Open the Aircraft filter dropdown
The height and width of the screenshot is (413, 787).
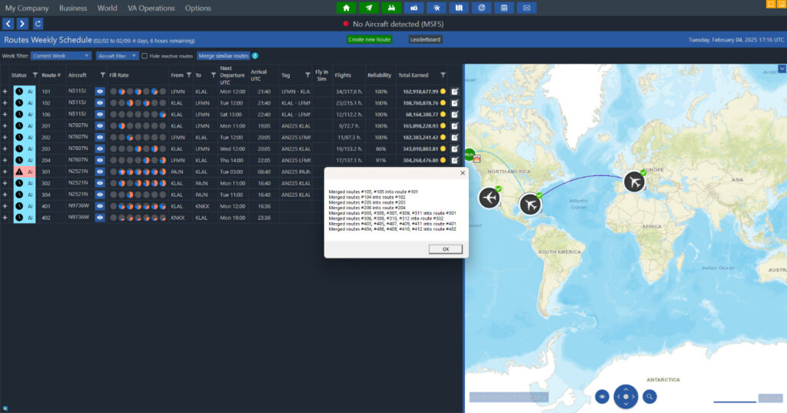118,56
